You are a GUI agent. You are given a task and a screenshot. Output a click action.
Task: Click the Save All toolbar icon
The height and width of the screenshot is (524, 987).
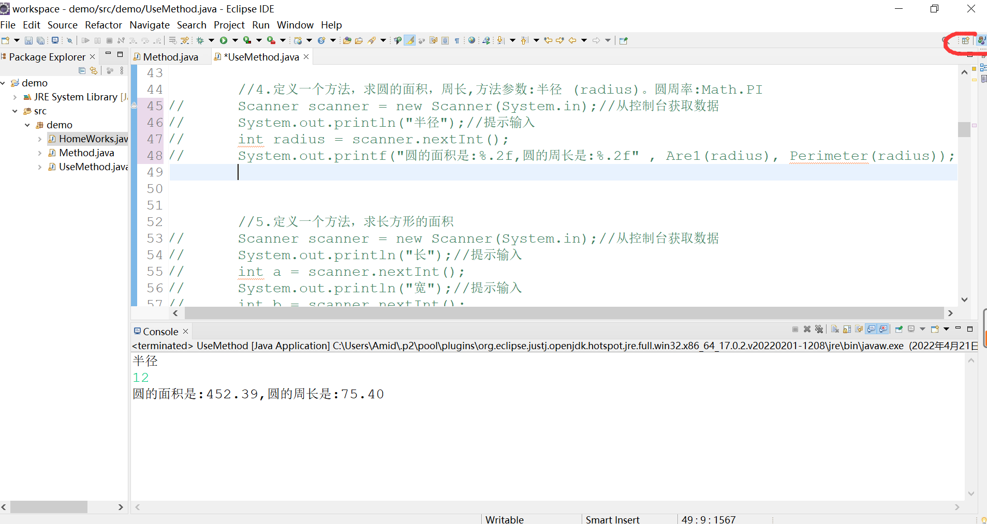click(x=40, y=40)
